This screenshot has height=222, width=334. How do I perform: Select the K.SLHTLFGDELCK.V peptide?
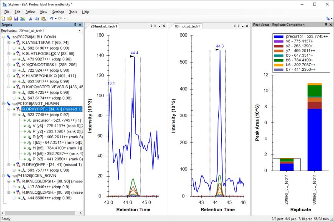(x=48, y=54)
